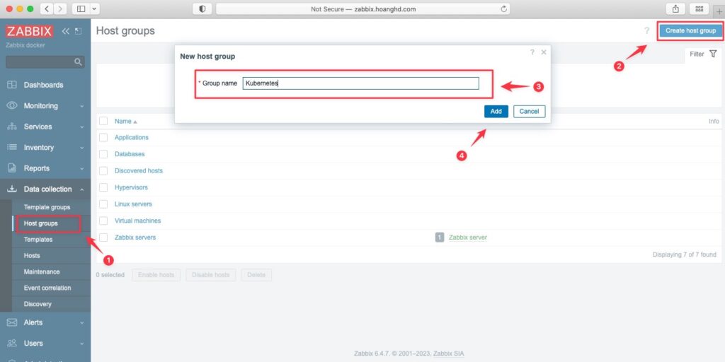The image size is (725, 362).
Task: Expand the Services menu chevron
Action: 82,127
